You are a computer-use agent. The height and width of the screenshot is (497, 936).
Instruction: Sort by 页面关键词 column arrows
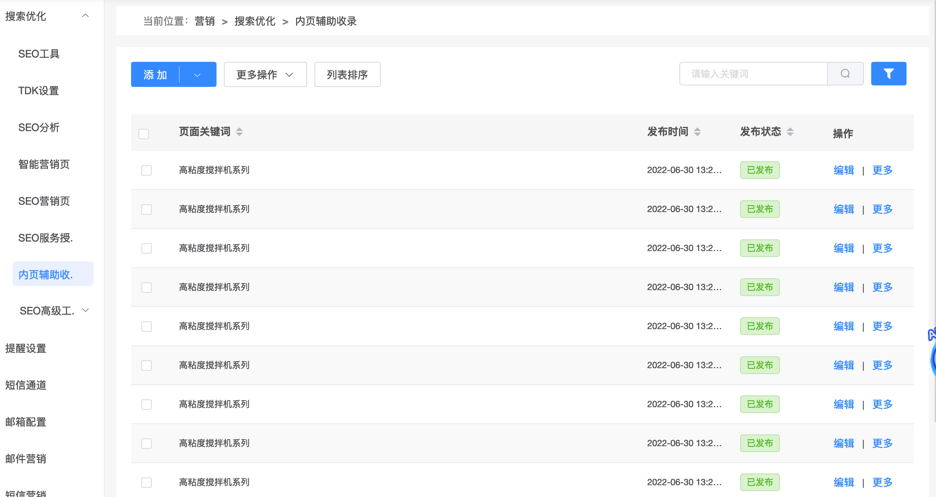(x=239, y=132)
